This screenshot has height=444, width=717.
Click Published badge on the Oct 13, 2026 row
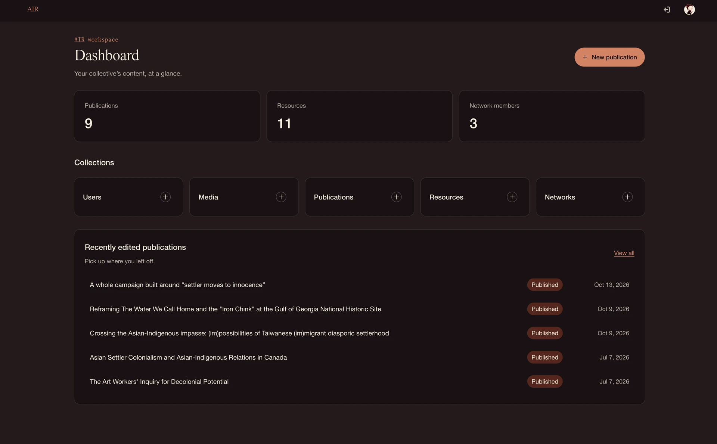(545, 285)
